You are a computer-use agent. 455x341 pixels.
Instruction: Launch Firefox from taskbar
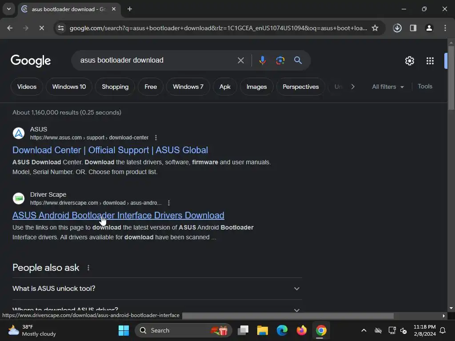(x=302, y=330)
